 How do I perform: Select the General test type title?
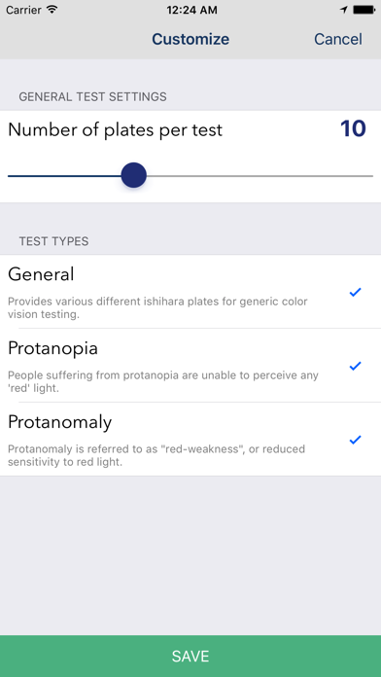coord(41,274)
